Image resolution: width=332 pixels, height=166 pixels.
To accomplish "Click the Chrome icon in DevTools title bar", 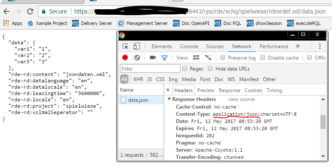I will (122, 35).
